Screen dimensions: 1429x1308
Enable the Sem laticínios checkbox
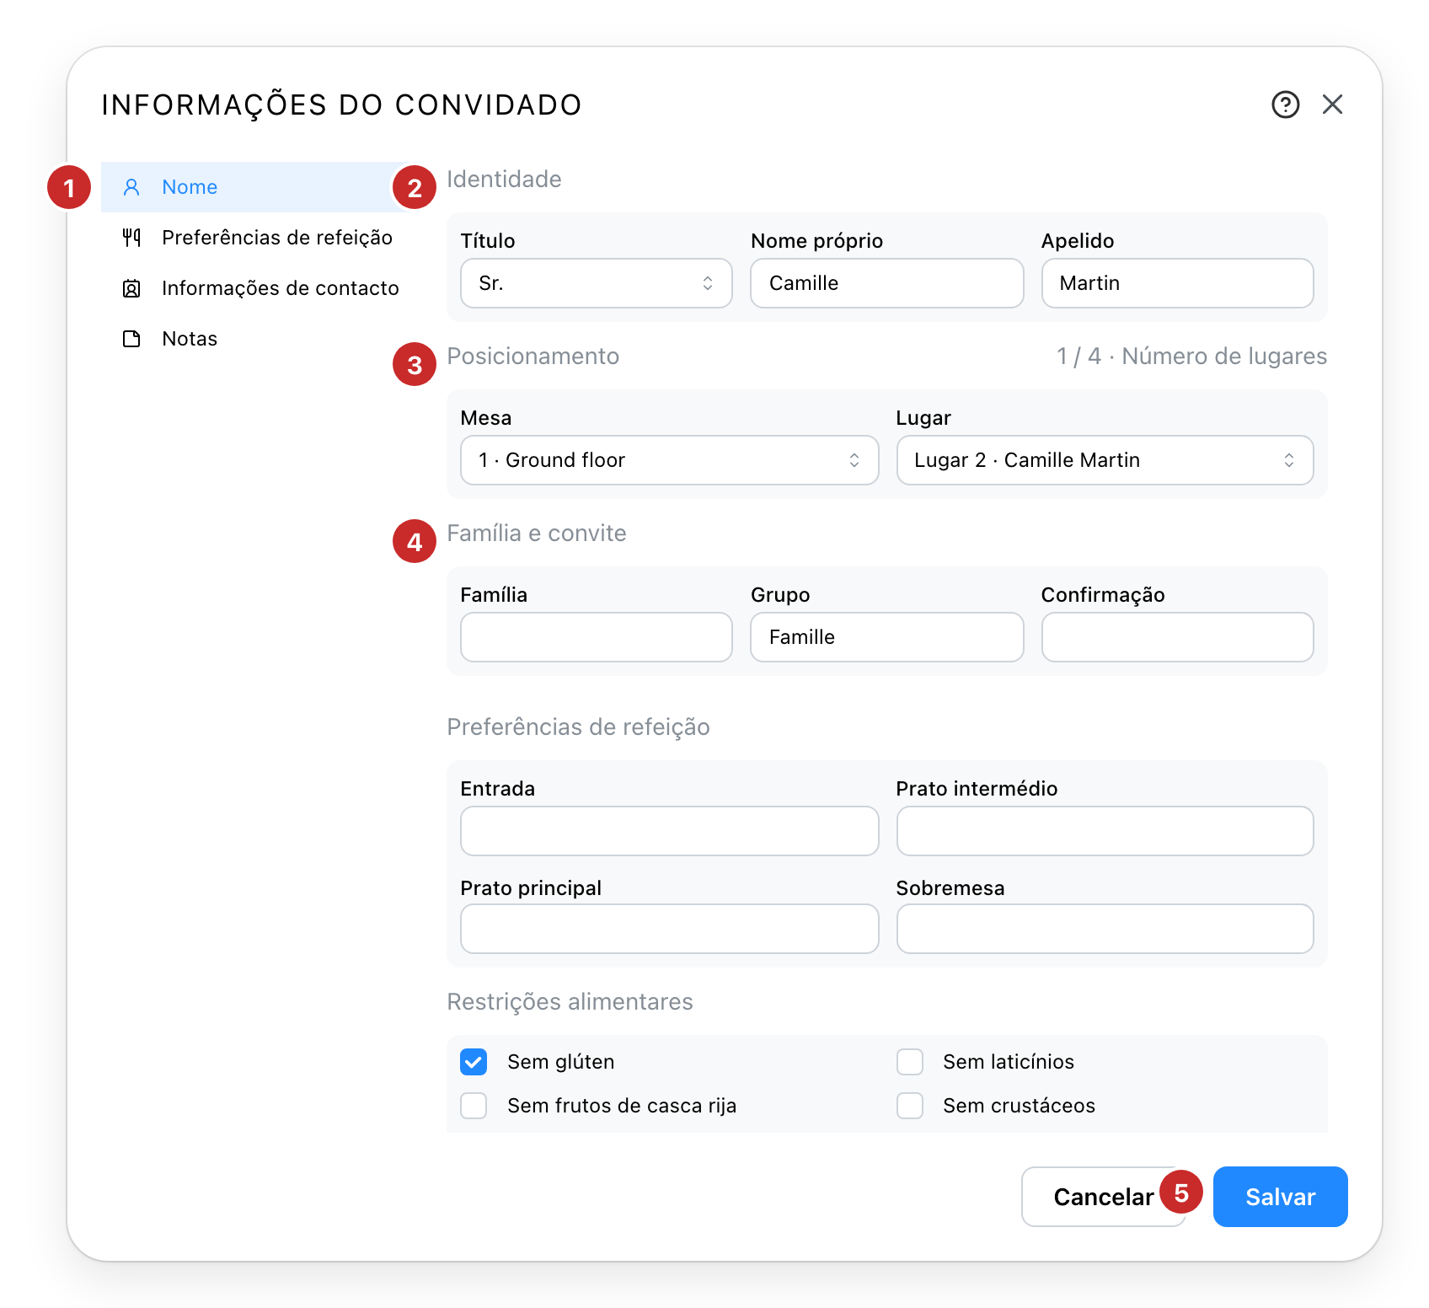tap(910, 1062)
